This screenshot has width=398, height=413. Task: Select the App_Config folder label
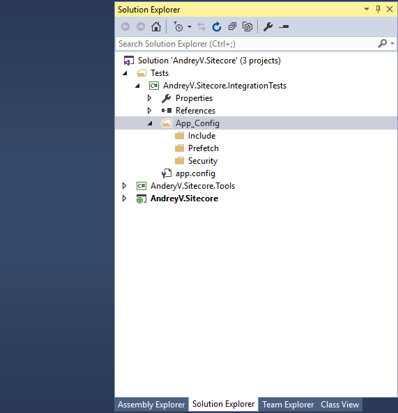point(197,123)
